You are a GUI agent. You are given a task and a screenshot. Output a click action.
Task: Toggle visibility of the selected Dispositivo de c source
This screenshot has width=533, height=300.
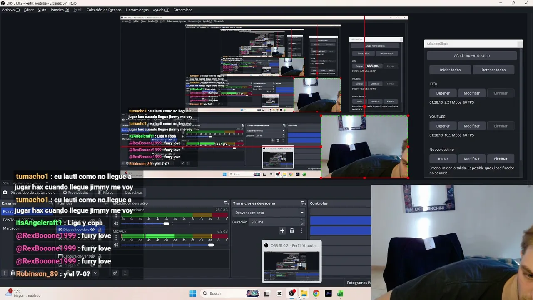(x=92, y=230)
